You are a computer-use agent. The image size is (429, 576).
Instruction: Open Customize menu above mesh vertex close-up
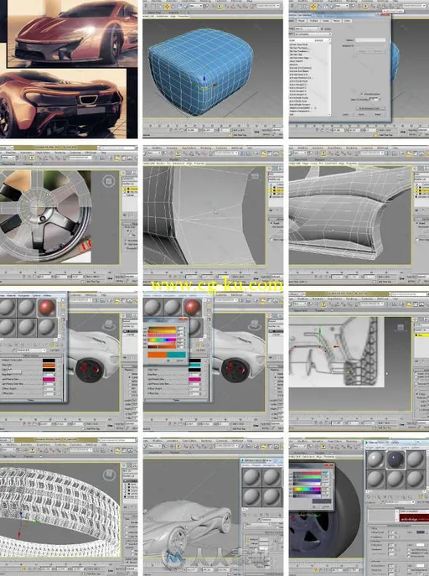pyautogui.click(x=222, y=148)
